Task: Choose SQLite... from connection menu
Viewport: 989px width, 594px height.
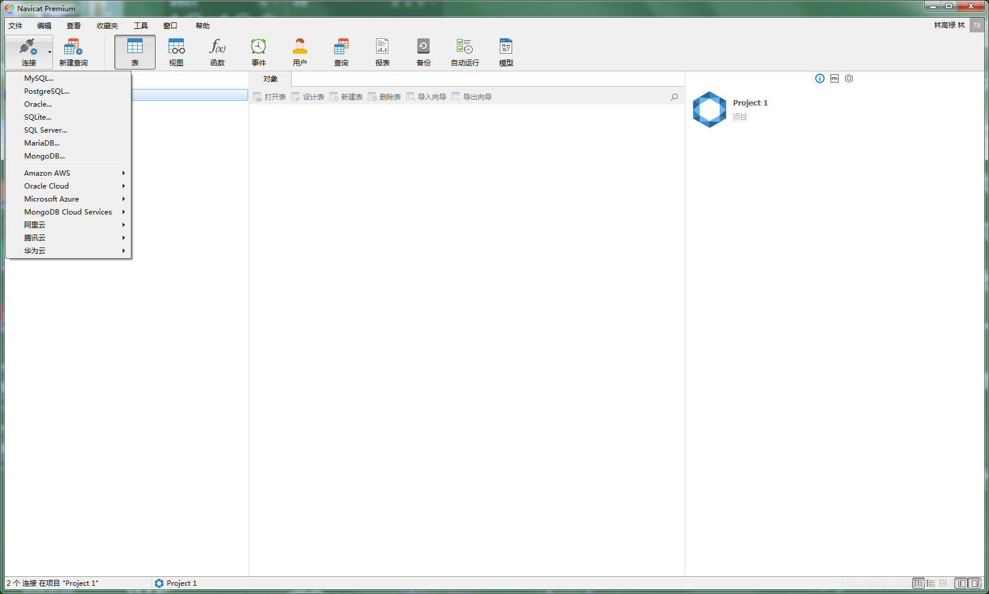Action: pos(68,117)
